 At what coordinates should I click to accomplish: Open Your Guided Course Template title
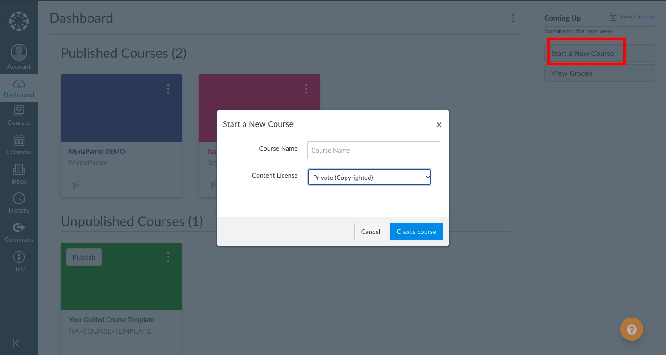click(x=112, y=320)
